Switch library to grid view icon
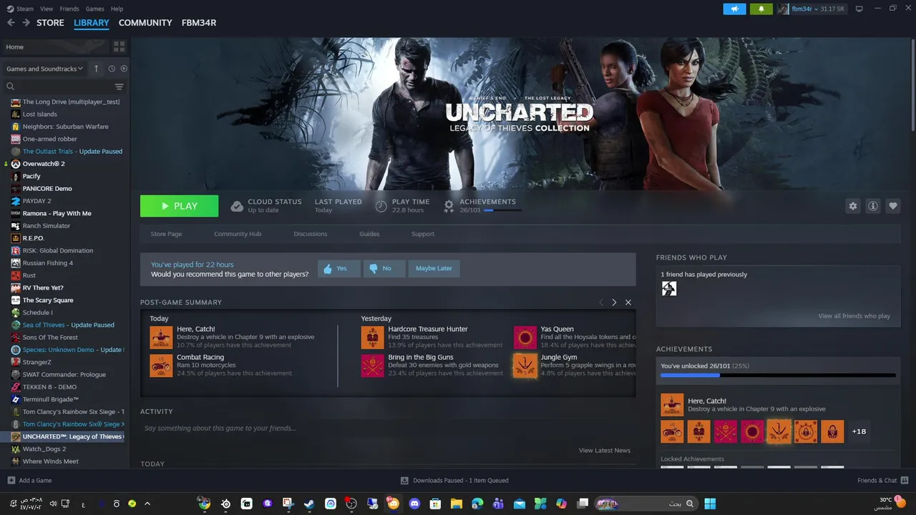The height and width of the screenshot is (515, 916). click(x=119, y=46)
